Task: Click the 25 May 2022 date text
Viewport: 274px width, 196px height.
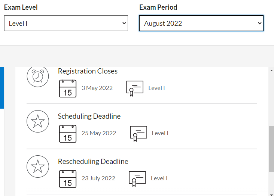Action: [99, 133]
